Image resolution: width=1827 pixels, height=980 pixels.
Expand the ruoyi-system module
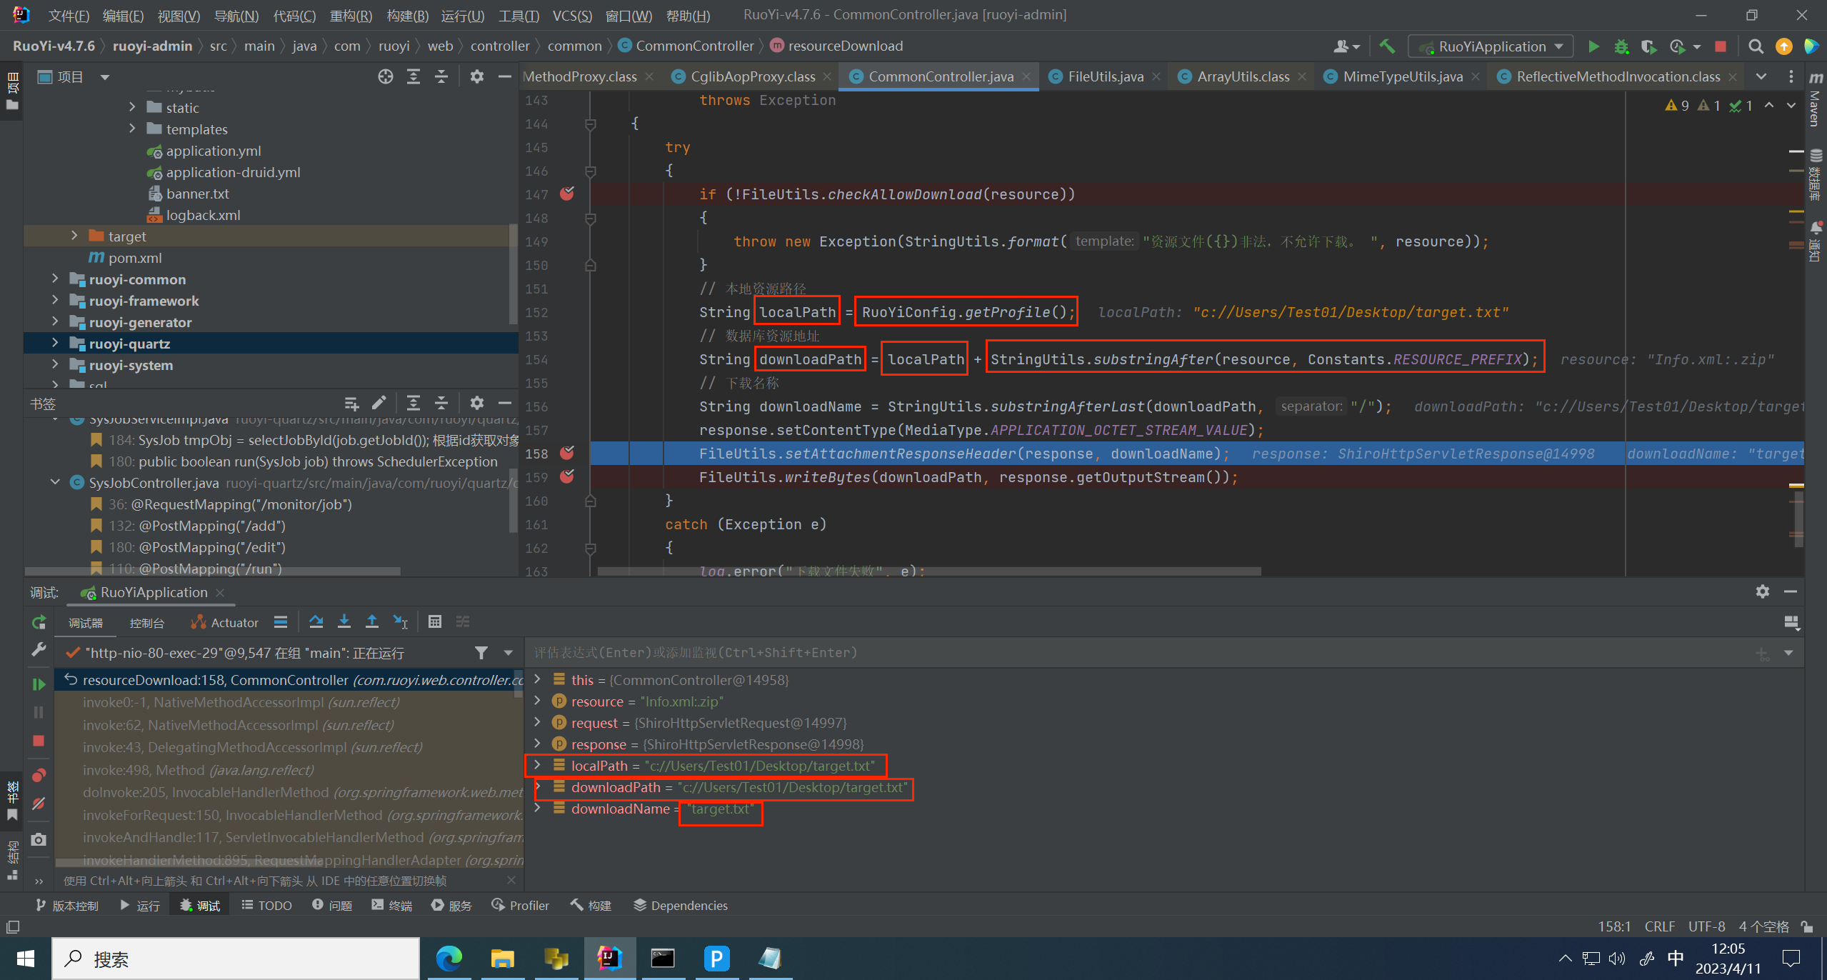[55, 364]
